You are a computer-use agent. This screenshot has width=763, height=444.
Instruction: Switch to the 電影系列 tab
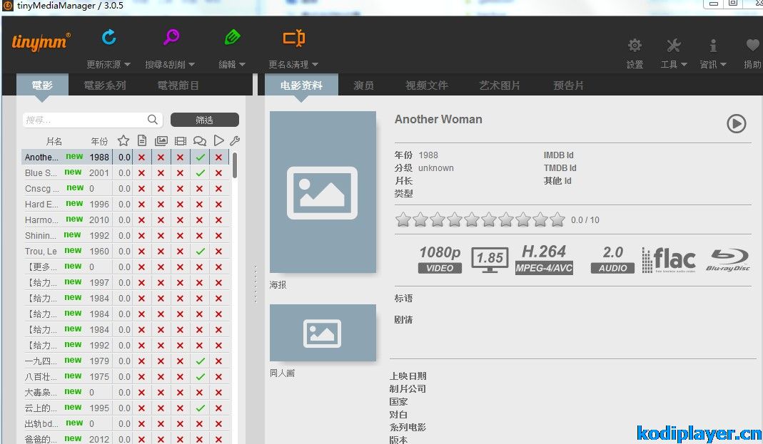coord(105,85)
